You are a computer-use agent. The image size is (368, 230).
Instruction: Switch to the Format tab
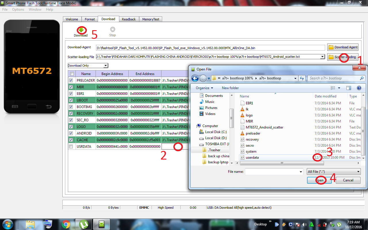click(90, 19)
